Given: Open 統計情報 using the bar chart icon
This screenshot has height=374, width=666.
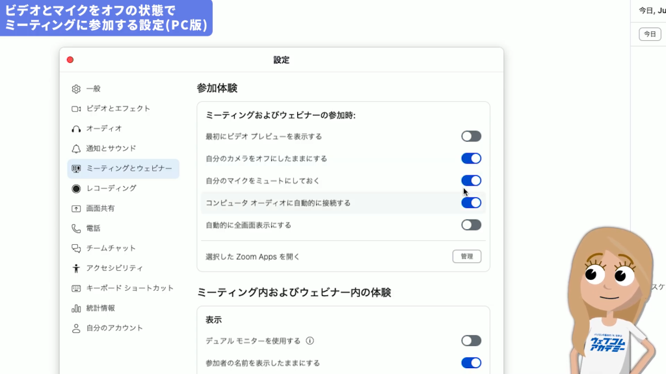Looking at the screenshot, I should pyautogui.click(x=76, y=308).
